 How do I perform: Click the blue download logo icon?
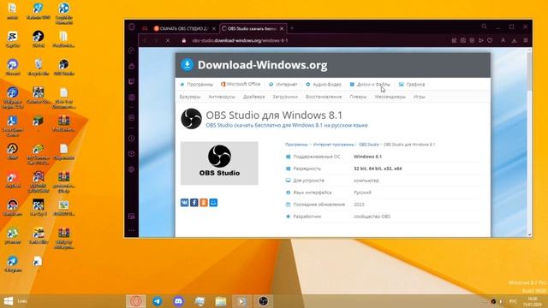[188, 65]
